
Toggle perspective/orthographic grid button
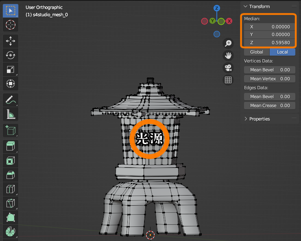click(x=228, y=80)
